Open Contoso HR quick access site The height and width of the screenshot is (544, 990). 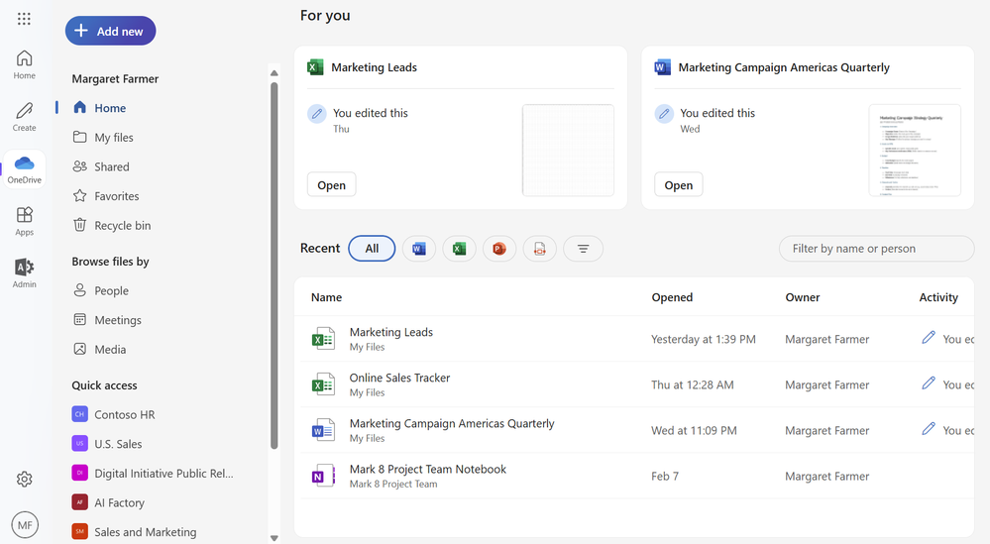click(125, 414)
